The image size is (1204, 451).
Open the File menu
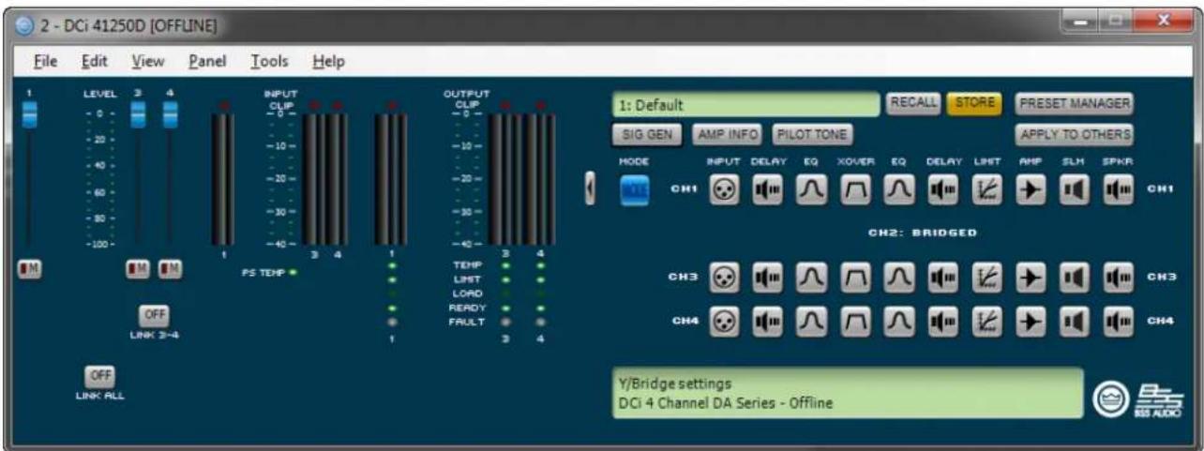[46, 62]
